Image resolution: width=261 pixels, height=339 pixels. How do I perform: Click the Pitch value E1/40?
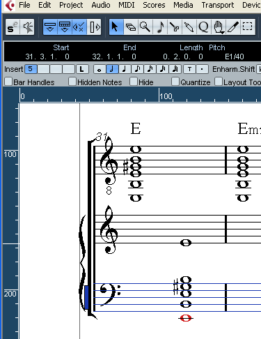point(235,56)
